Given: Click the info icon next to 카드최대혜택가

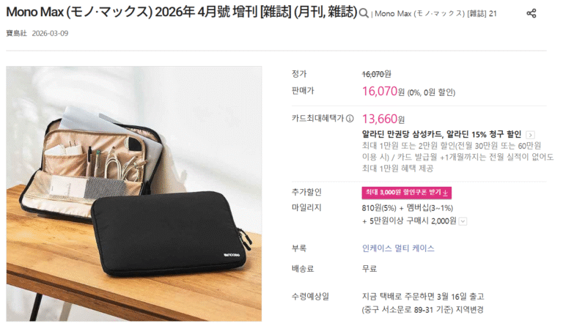Looking at the screenshot, I should click(x=350, y=119).
